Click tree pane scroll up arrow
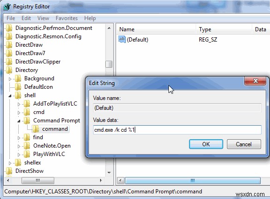270x199 pixels. pos(109,28)
